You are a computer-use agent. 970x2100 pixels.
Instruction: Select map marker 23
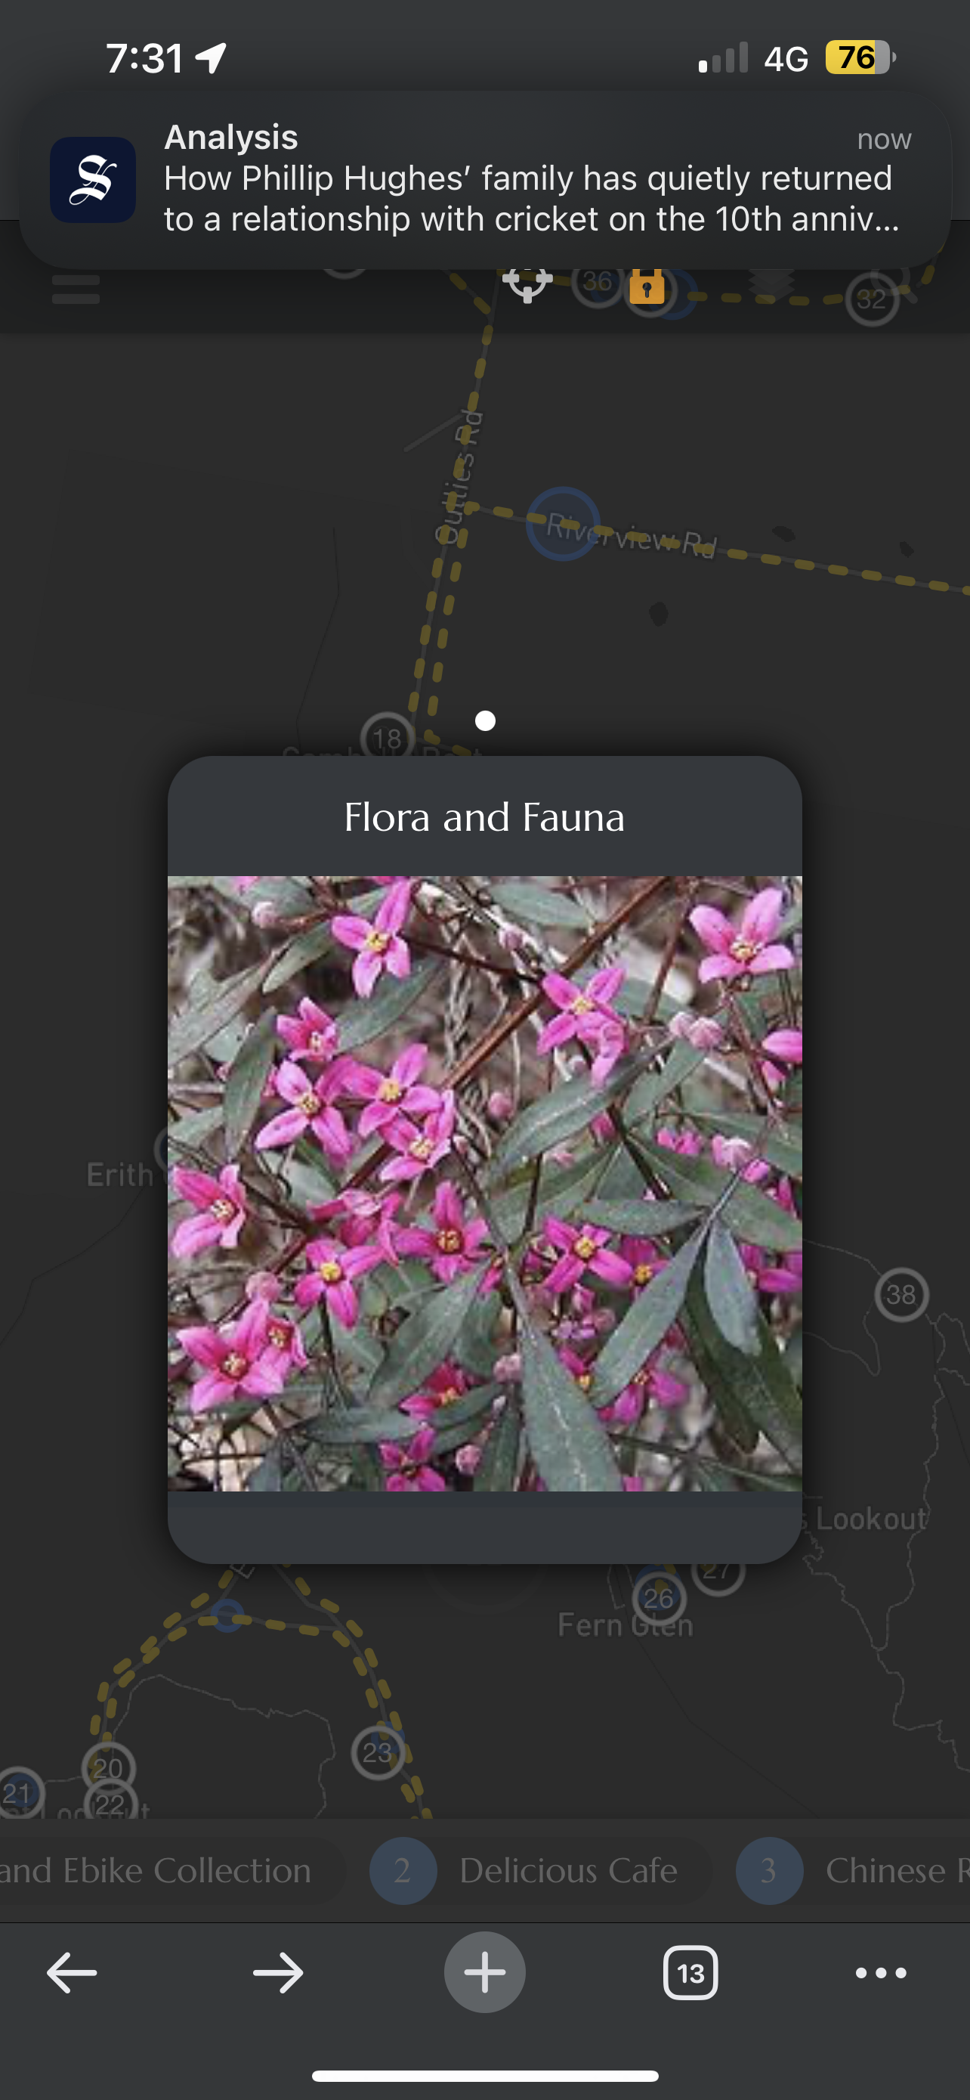coord(378,1752)
